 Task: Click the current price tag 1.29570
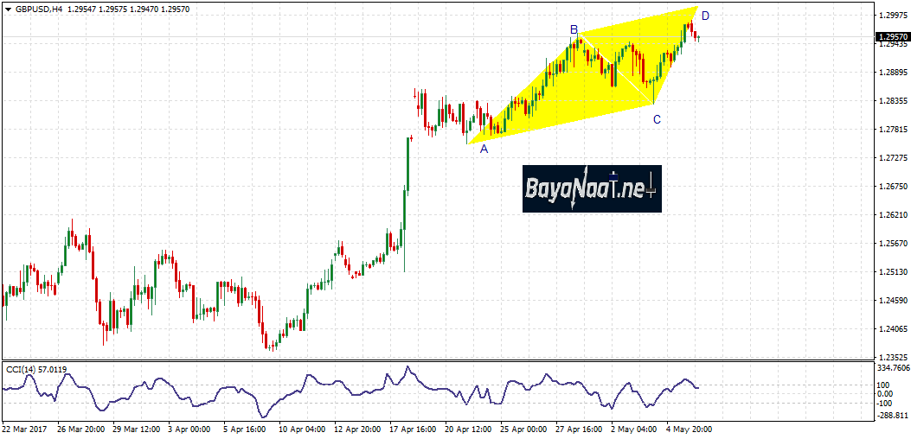point(892,37)
